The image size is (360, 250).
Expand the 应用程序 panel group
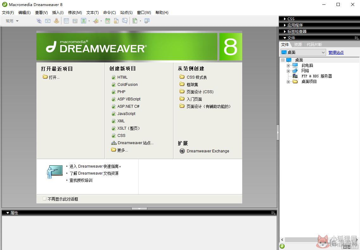coord(285,25)
